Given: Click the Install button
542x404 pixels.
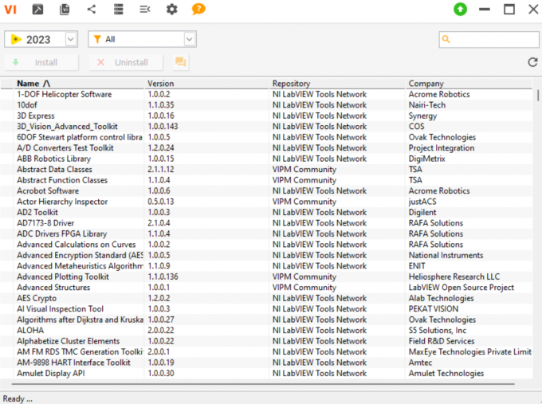Looking at the screenshot, I should click(41, 63).
